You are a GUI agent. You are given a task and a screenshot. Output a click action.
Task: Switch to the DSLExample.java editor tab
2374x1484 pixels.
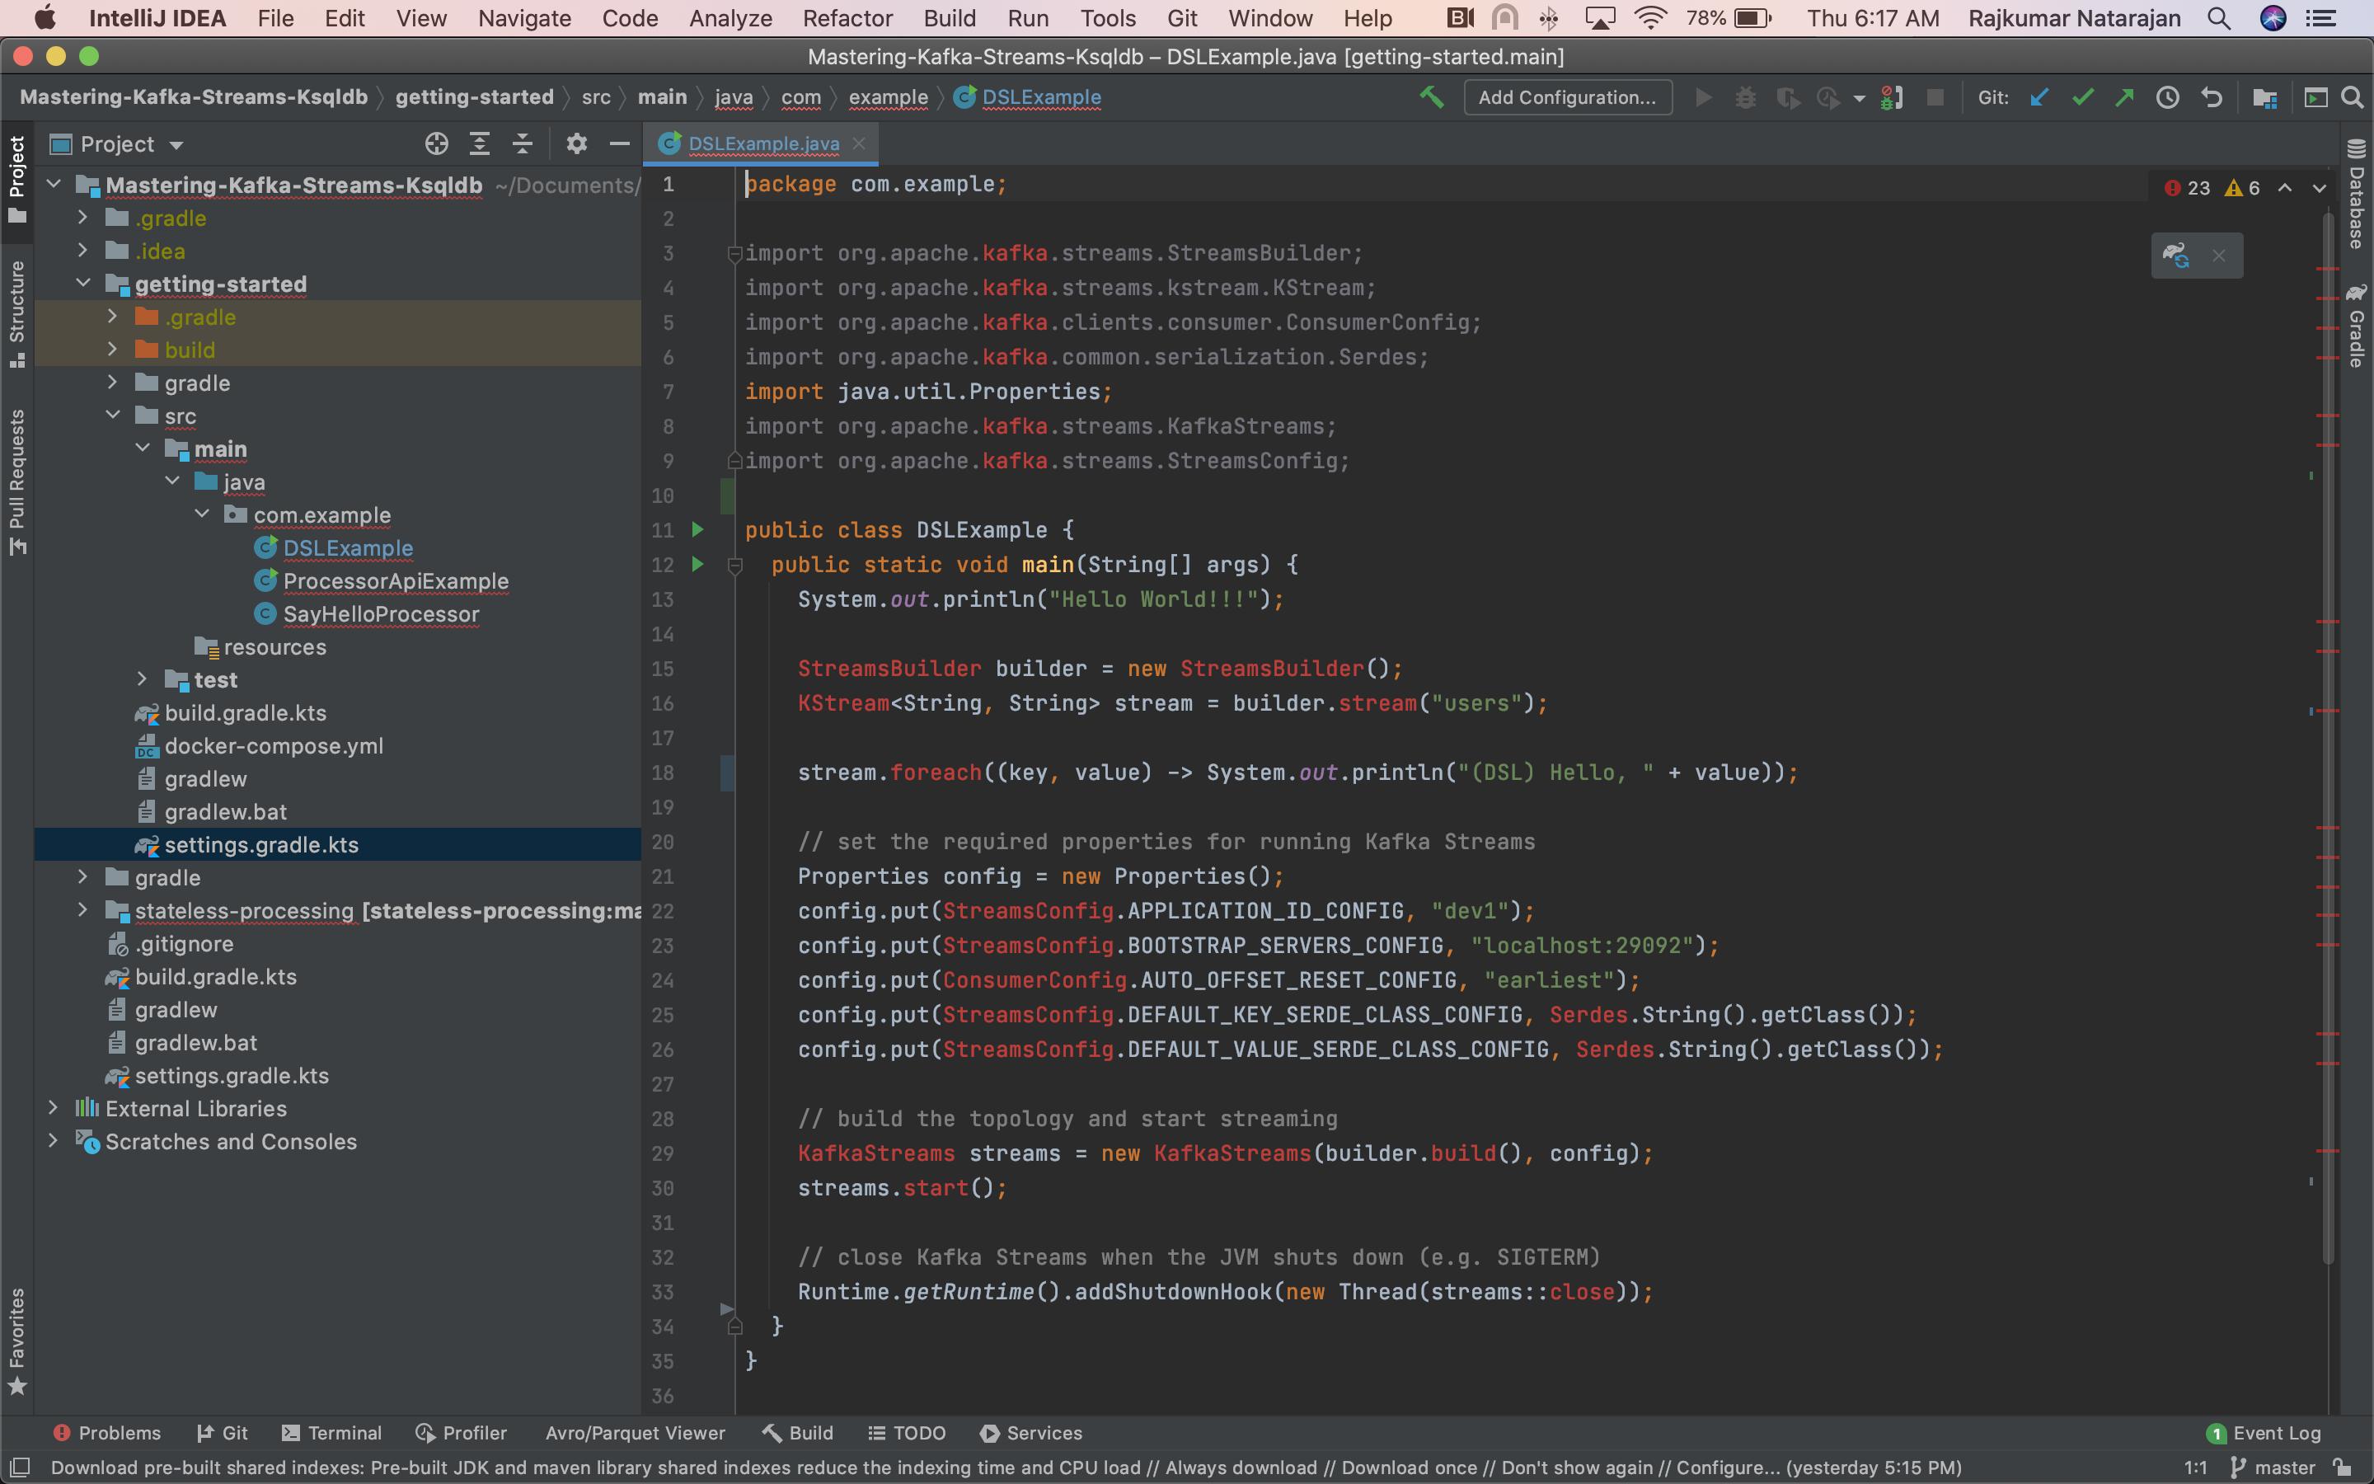coord(762,143)
